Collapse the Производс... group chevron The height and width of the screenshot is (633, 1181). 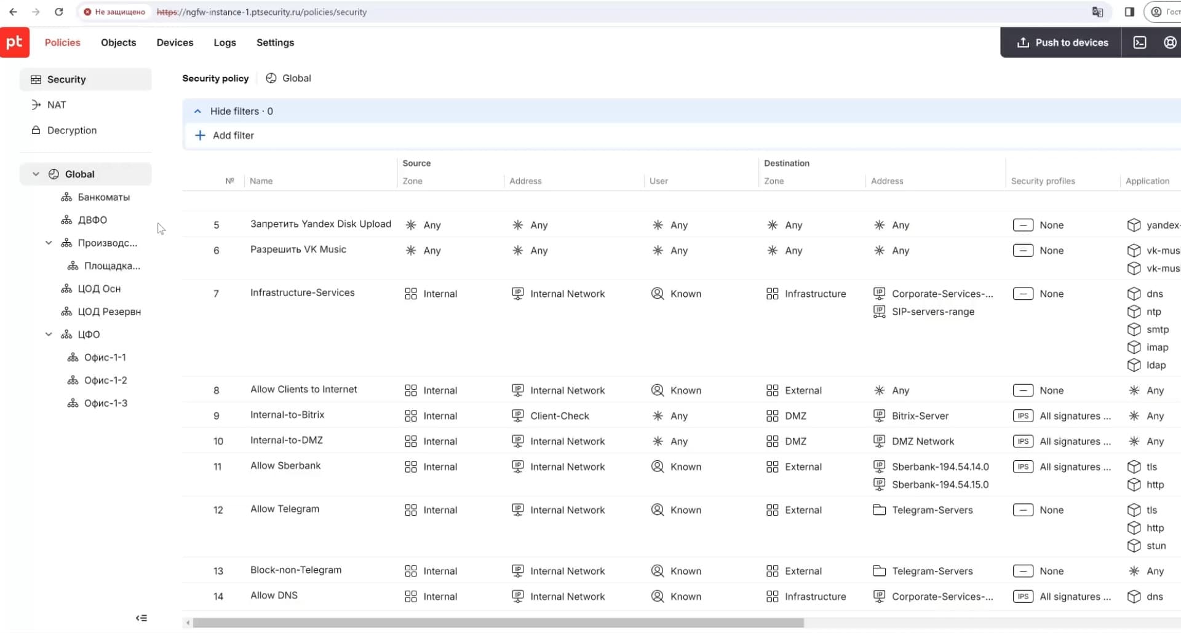click(x=49, y=243)
